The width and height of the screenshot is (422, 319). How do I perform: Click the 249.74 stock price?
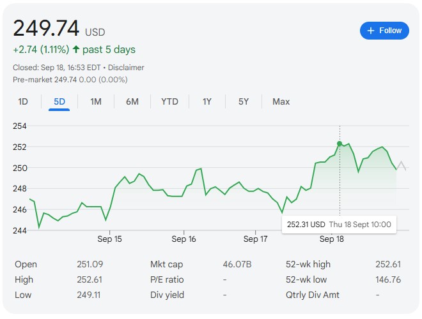tap(46, 29)
